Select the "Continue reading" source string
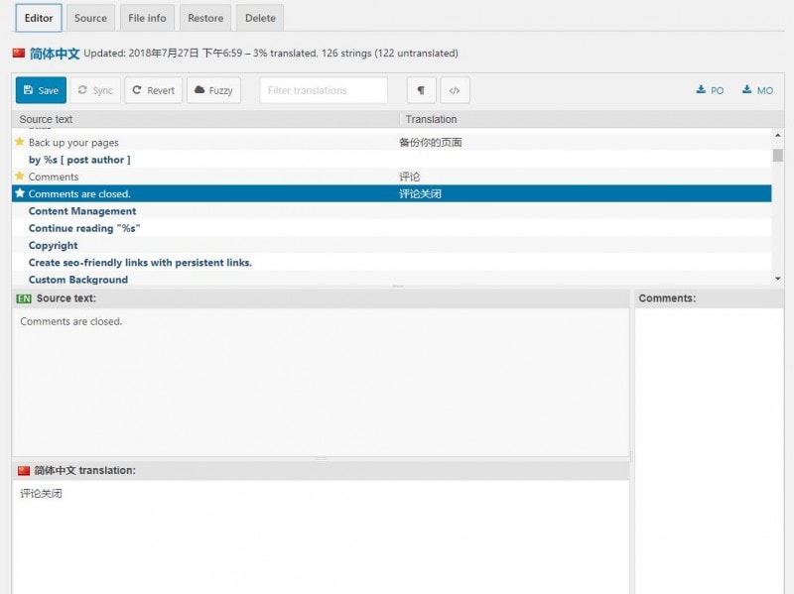The height and width of the screenshot is (594, 794). (83, 228)
